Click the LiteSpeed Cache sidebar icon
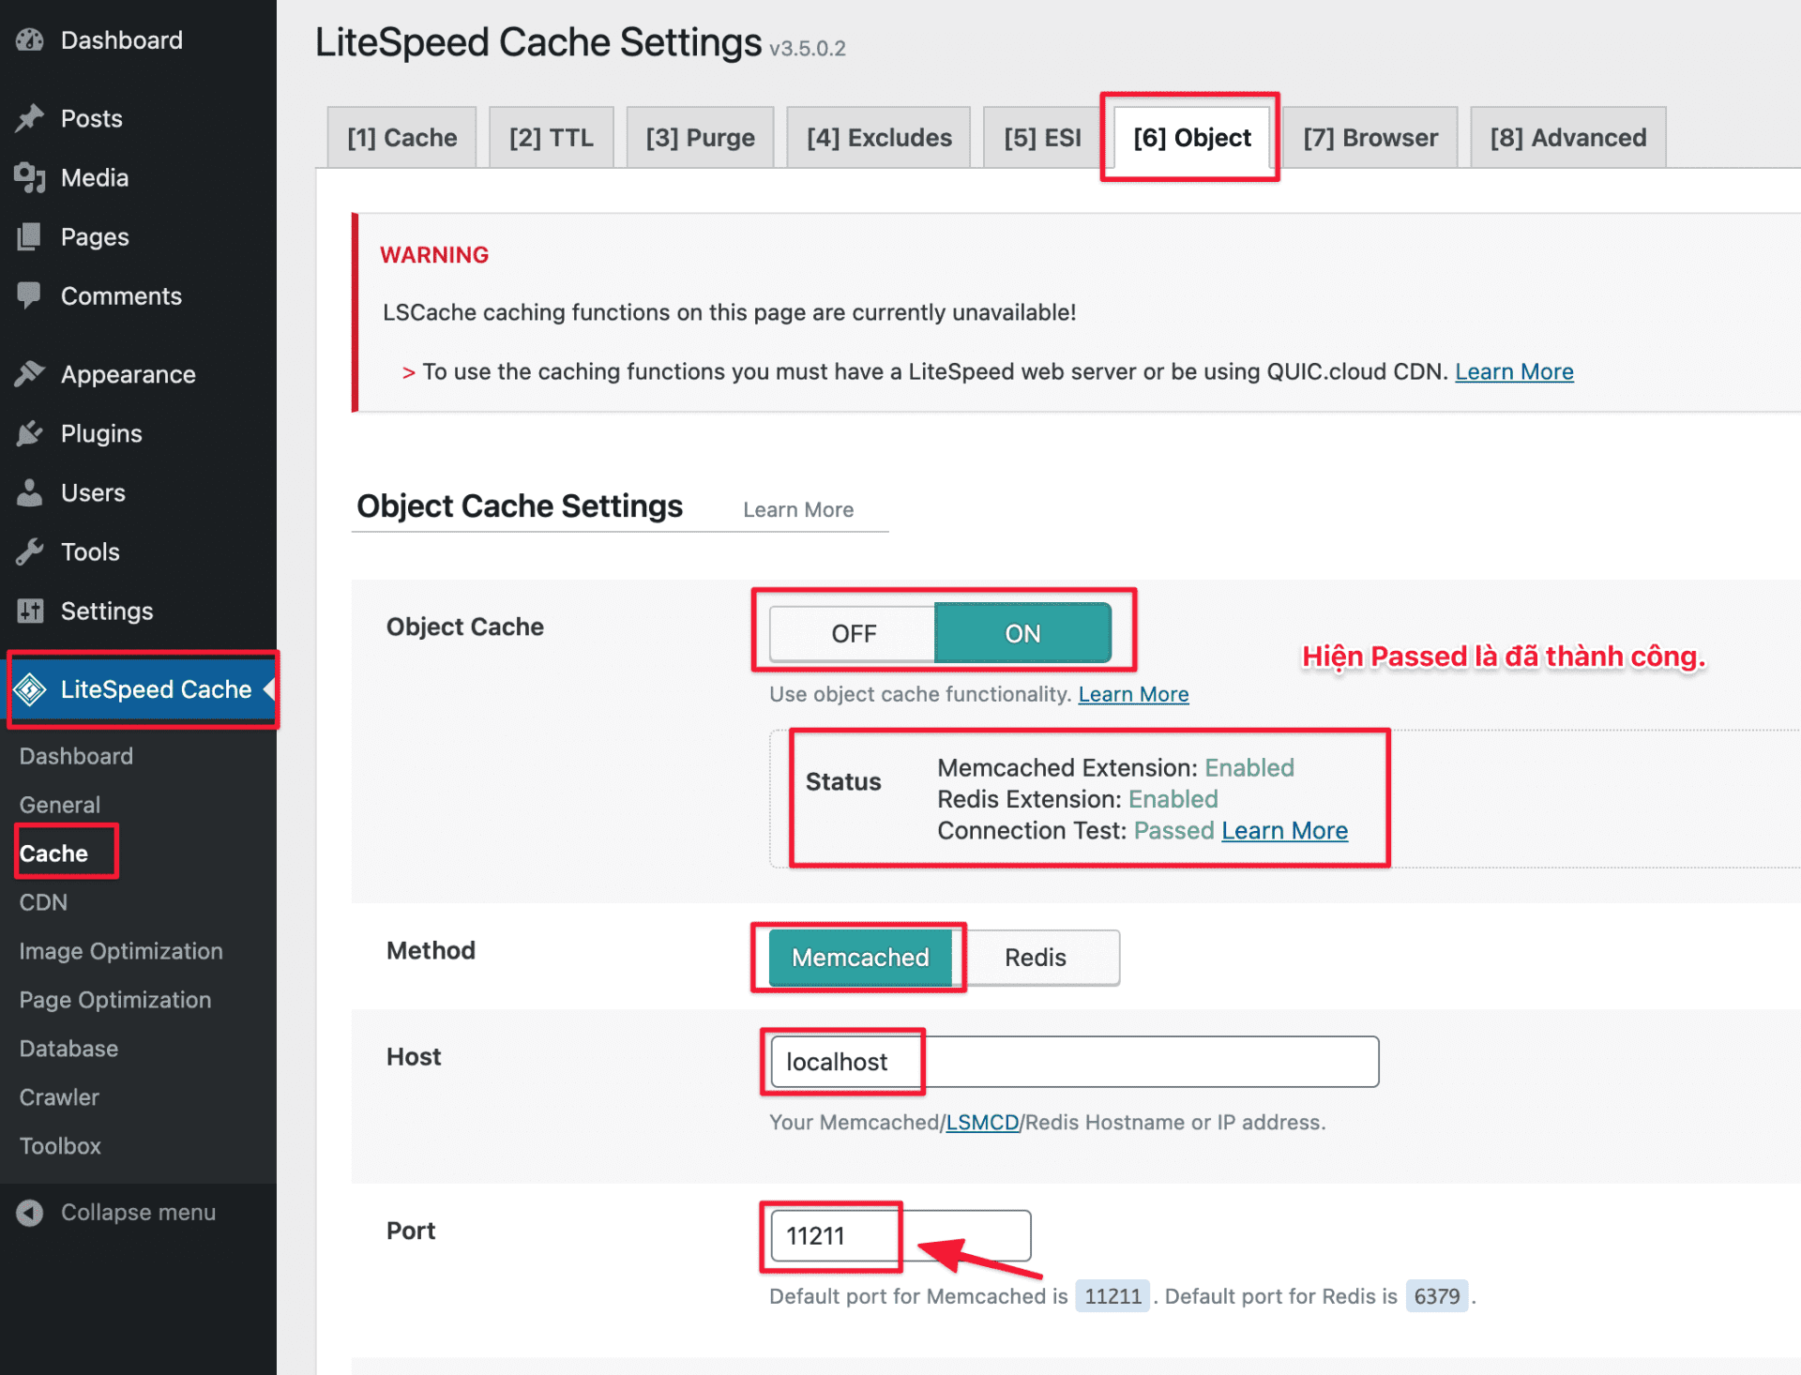The image size is (1801, 1375). click(31, 689)
